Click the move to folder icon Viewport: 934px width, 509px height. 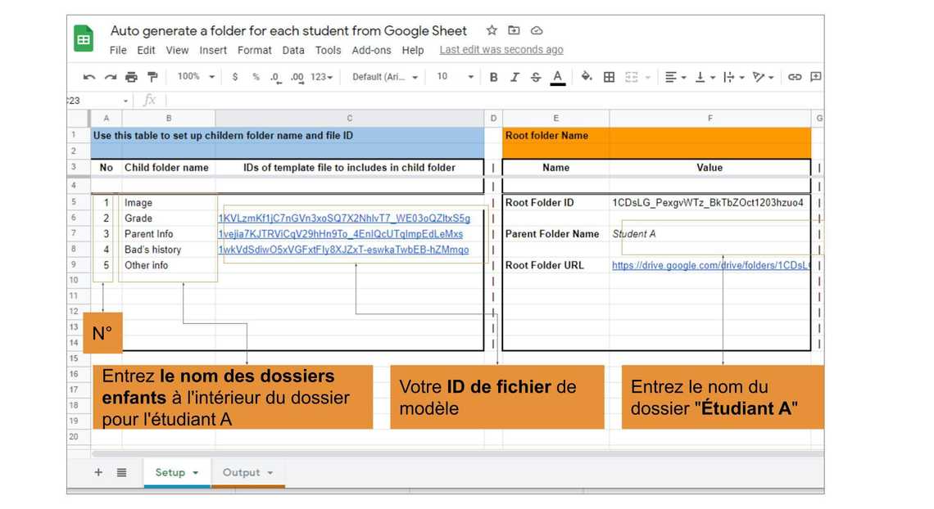pos(514,30)
